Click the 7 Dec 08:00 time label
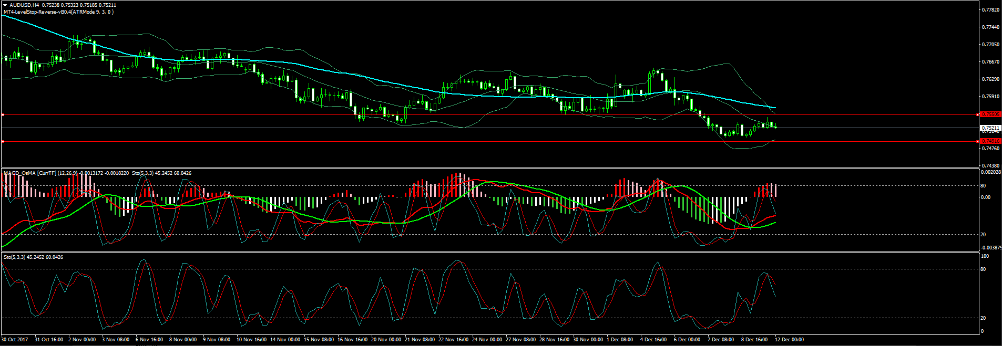Image resolution: width=1002 pixels, height=346 pixels. (721, 340)
